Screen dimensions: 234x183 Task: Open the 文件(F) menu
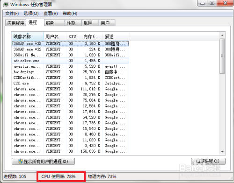point(12,14)
